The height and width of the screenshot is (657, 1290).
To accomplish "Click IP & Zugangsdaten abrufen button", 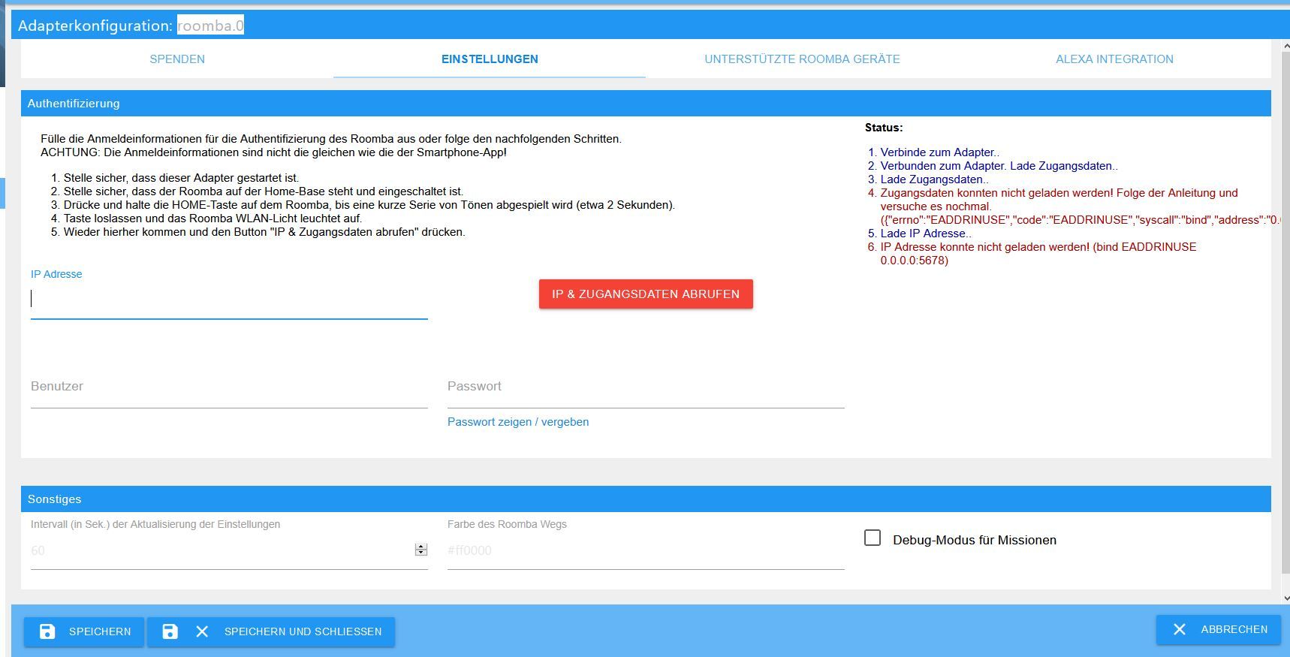I will tap(646, 294).
